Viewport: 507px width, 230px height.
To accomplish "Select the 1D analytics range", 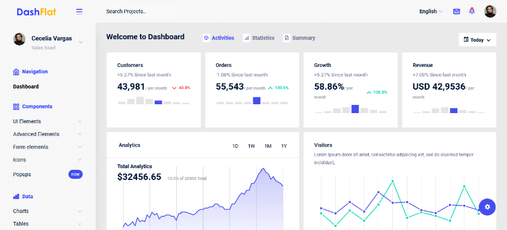I will (x=235, y=146).
